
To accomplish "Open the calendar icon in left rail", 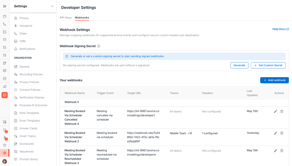I will (x=5, y=17).
